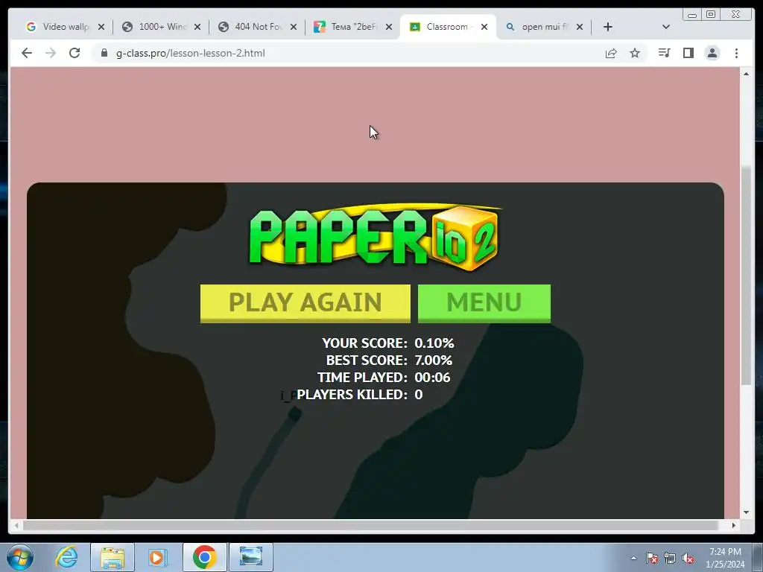Close the Тема "2beF tab
763x572 pixels.
click(x=389, y=27)
